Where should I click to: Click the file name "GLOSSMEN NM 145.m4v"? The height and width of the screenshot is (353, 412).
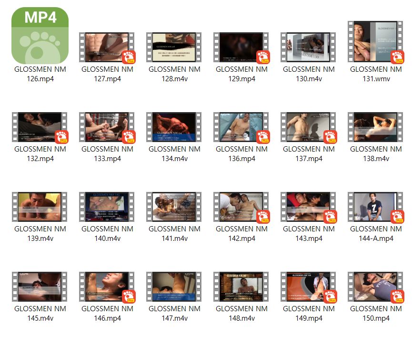pos(40,314)
